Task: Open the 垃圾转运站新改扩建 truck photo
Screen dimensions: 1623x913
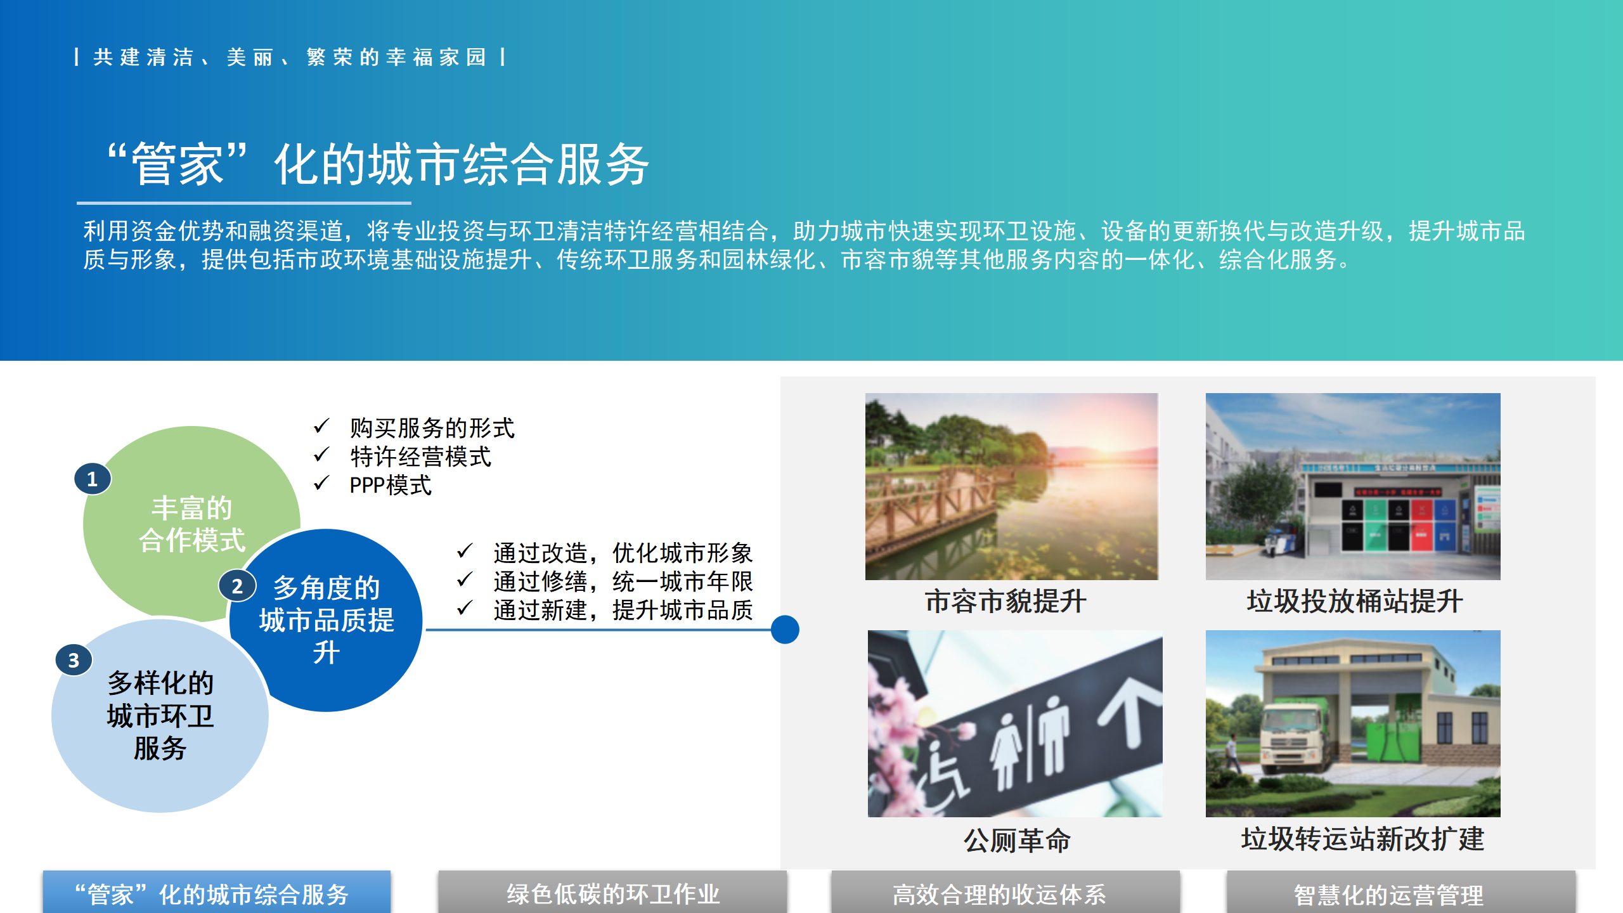Action: point(1352,723)
